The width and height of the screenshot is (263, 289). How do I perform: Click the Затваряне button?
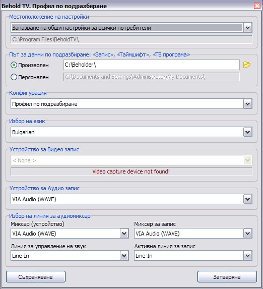(x=227, y=277)
